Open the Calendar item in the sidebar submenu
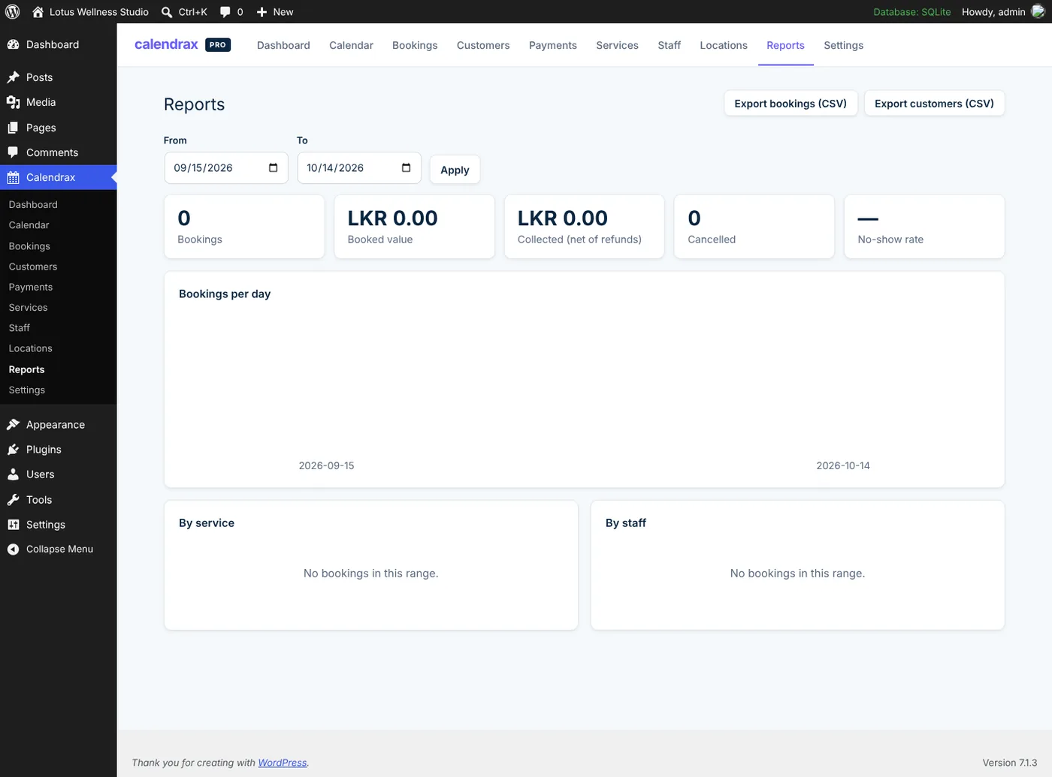 29,225
